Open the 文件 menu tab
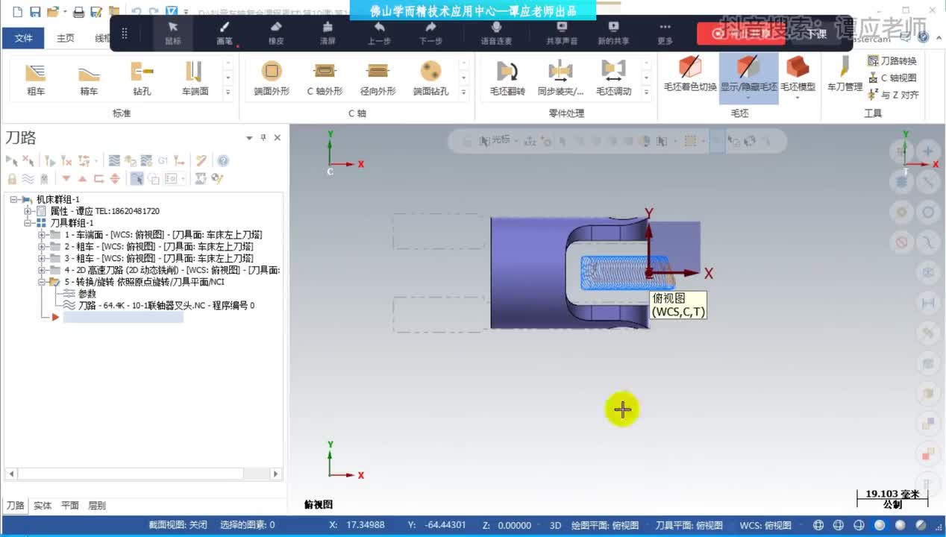 click(x=24, y=38)
